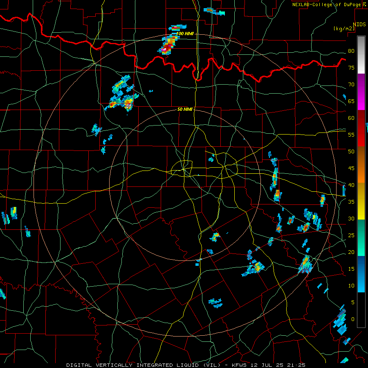This screenshot has width=368, height=368.
Task: Select the 50 value on the scale
Action: click(351, 152)
